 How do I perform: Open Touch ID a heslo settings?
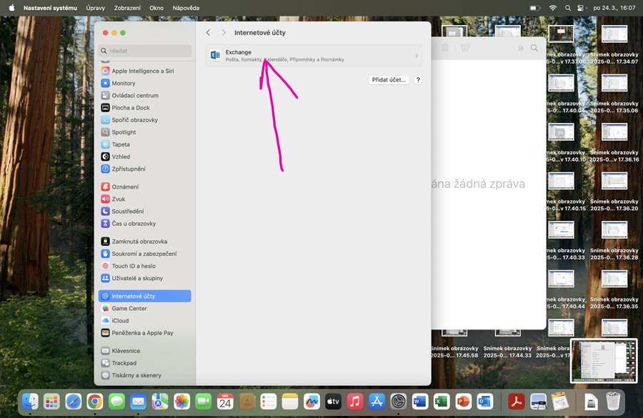point(134,266)
